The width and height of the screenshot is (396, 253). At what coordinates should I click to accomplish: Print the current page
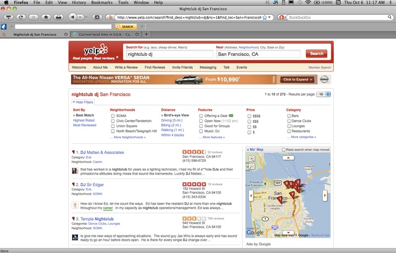58,18
